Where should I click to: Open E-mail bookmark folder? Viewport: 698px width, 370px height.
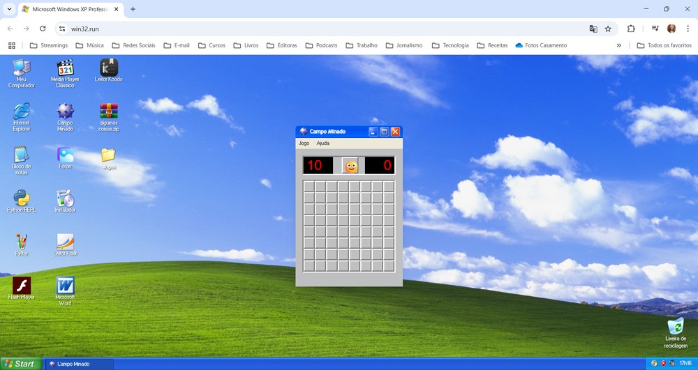pyautogui.click(x=177, y=45)
